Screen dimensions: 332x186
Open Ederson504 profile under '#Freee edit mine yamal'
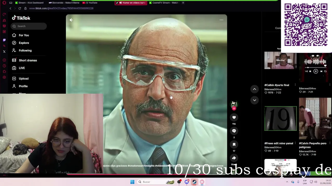pyautogui.click(x=273, y=148)
